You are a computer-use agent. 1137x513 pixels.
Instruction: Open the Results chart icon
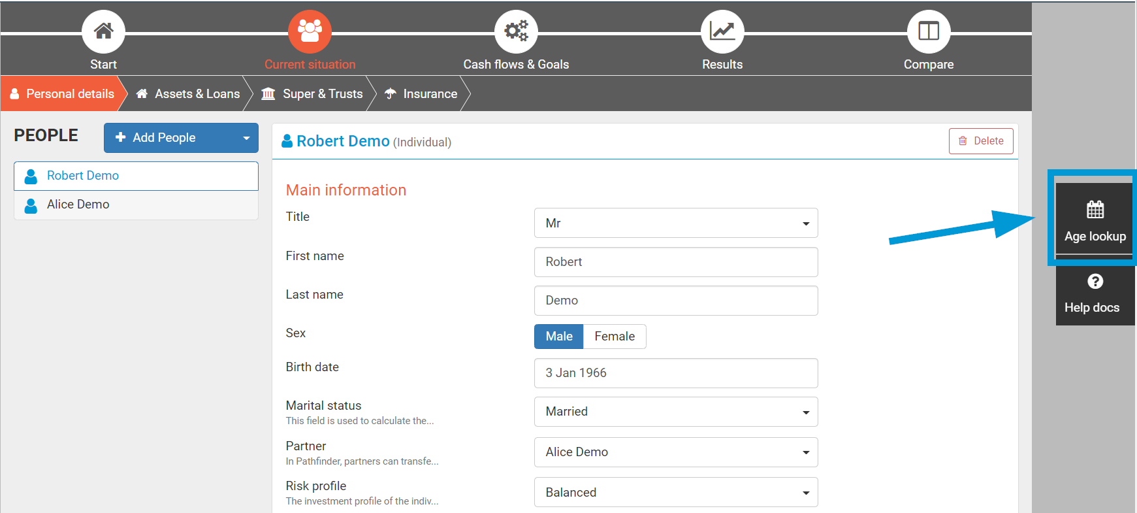[722, 31]
